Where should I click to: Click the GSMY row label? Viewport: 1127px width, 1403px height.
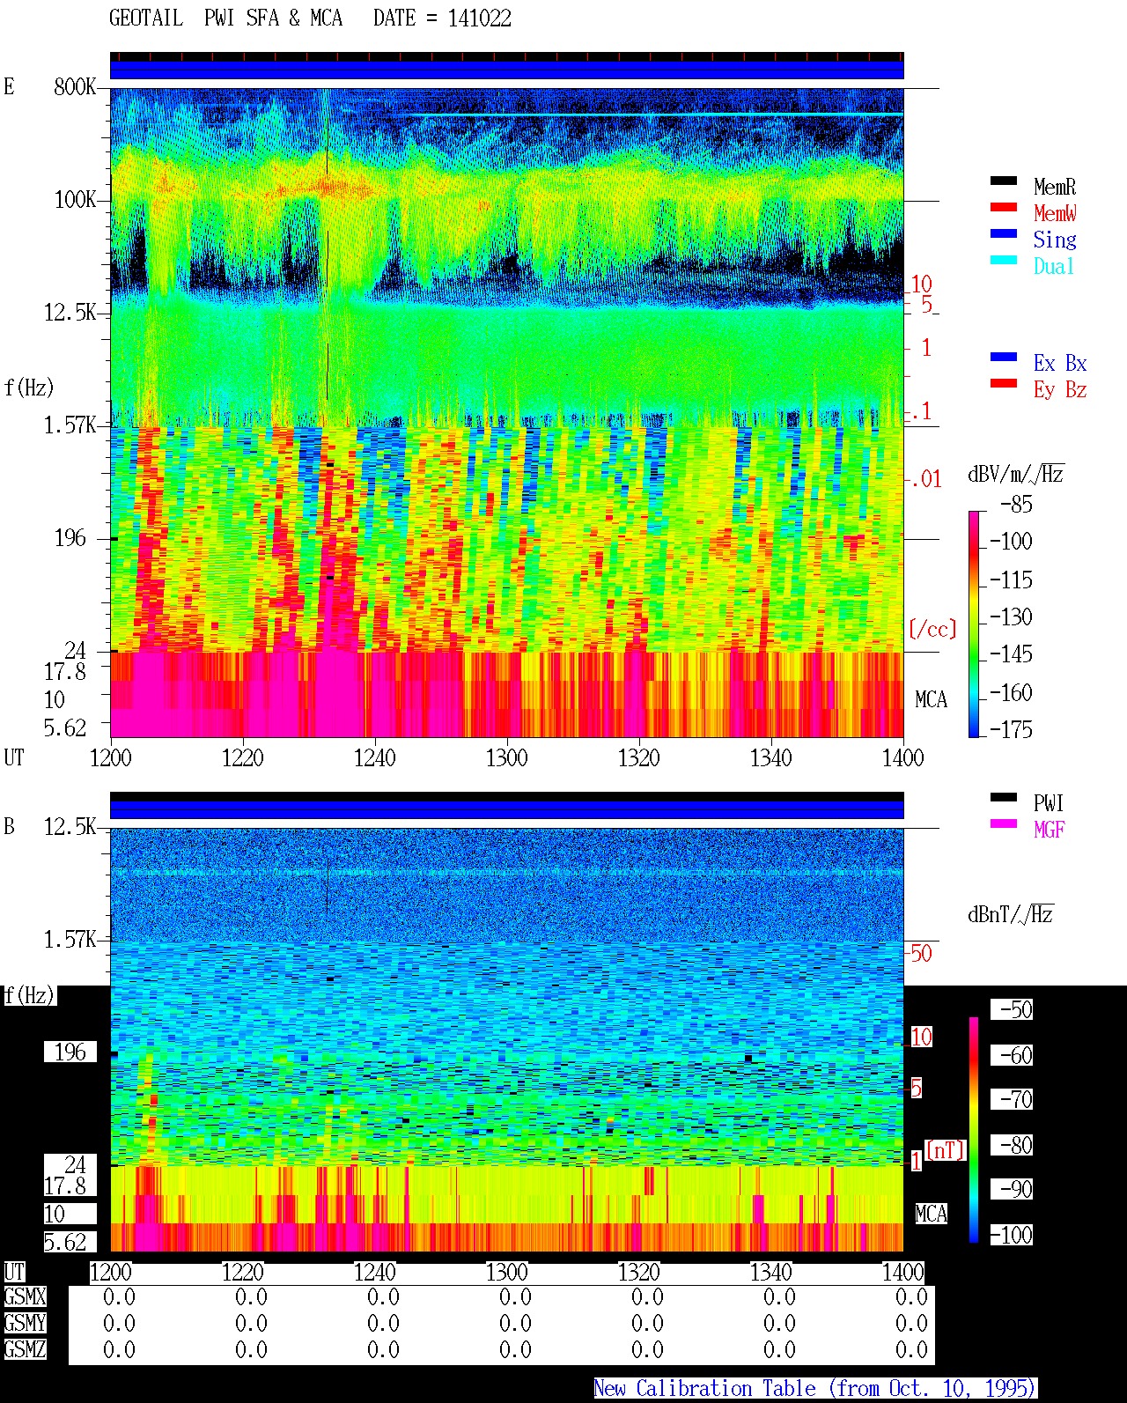click(x=25, y=1324)
